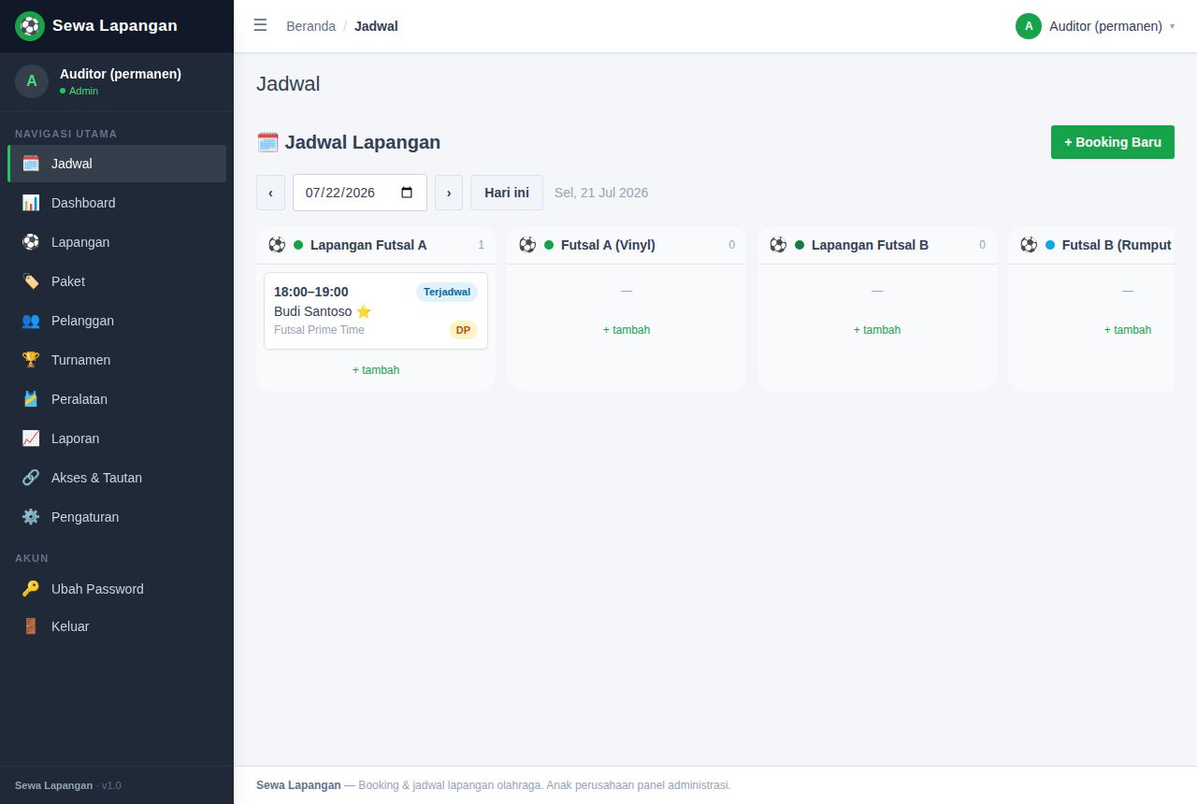Add booking via + tambah under Futsal B (Rumput
Viewport: 1197px width, 804px height.
coord(1128,330)
